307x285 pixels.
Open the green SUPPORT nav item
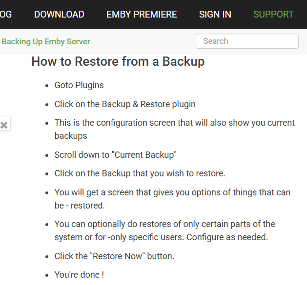[x=273, y=14]
